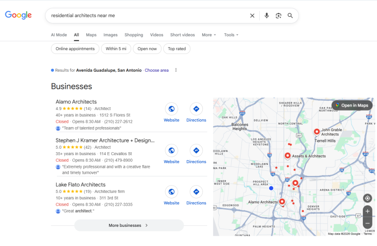The image size is (377, 246).
Task: Click Alamo Architects phone (210) 227-2612
Action: tap(118, 122)
